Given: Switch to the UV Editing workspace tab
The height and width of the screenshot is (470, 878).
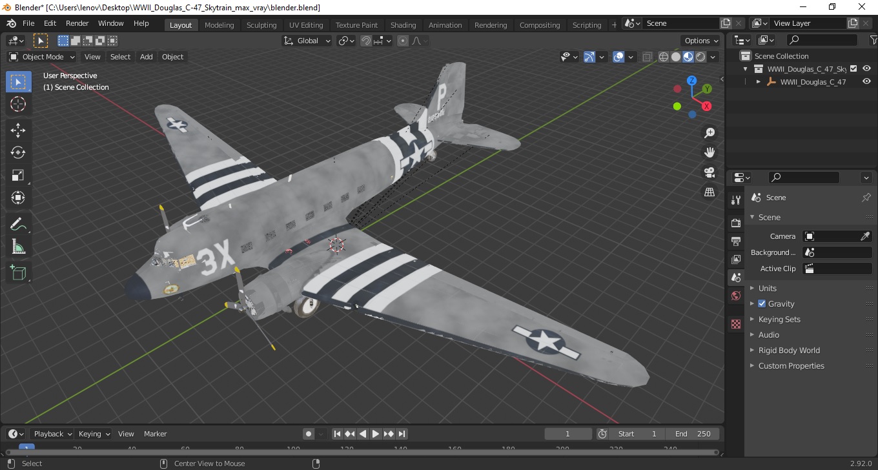Looking at the screenshot, I should click(x=306, y=25).
